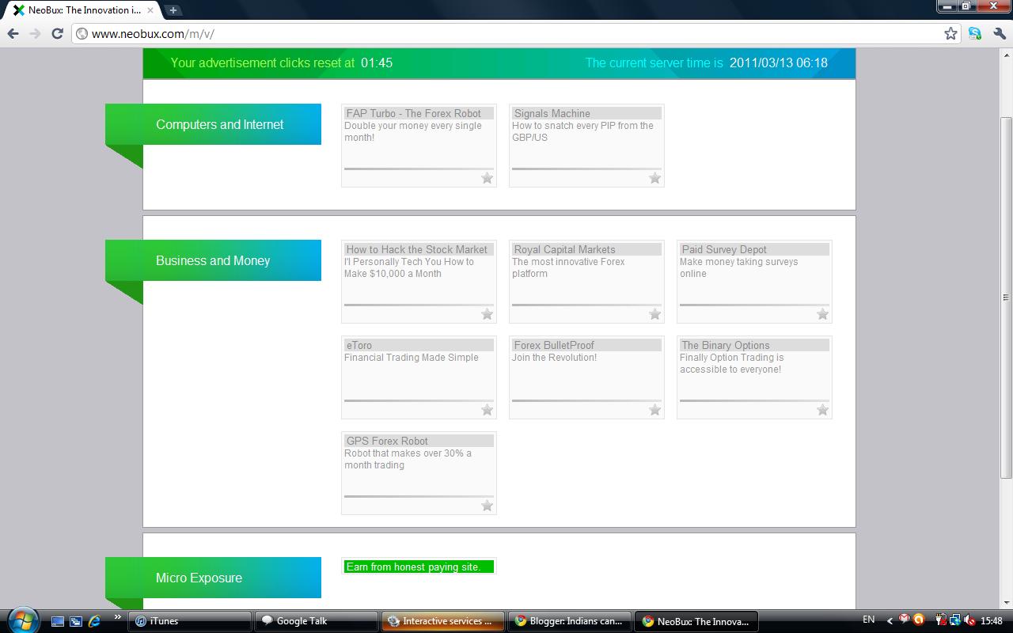Select the NeoBux browser tab
This screenshot has height=633, width=1013.
[84, 10]
